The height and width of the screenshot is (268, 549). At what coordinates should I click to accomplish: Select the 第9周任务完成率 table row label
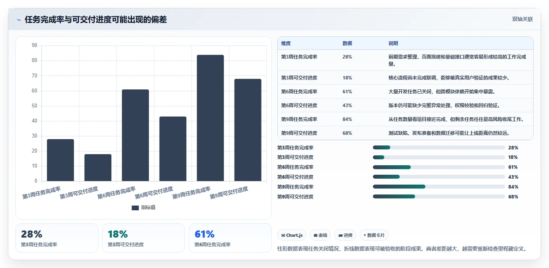pyautogui.click(x=299, y=119)
